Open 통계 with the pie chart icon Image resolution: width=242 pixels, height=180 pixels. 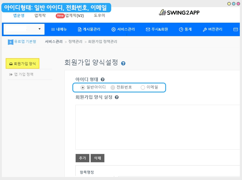coord(185,29)
